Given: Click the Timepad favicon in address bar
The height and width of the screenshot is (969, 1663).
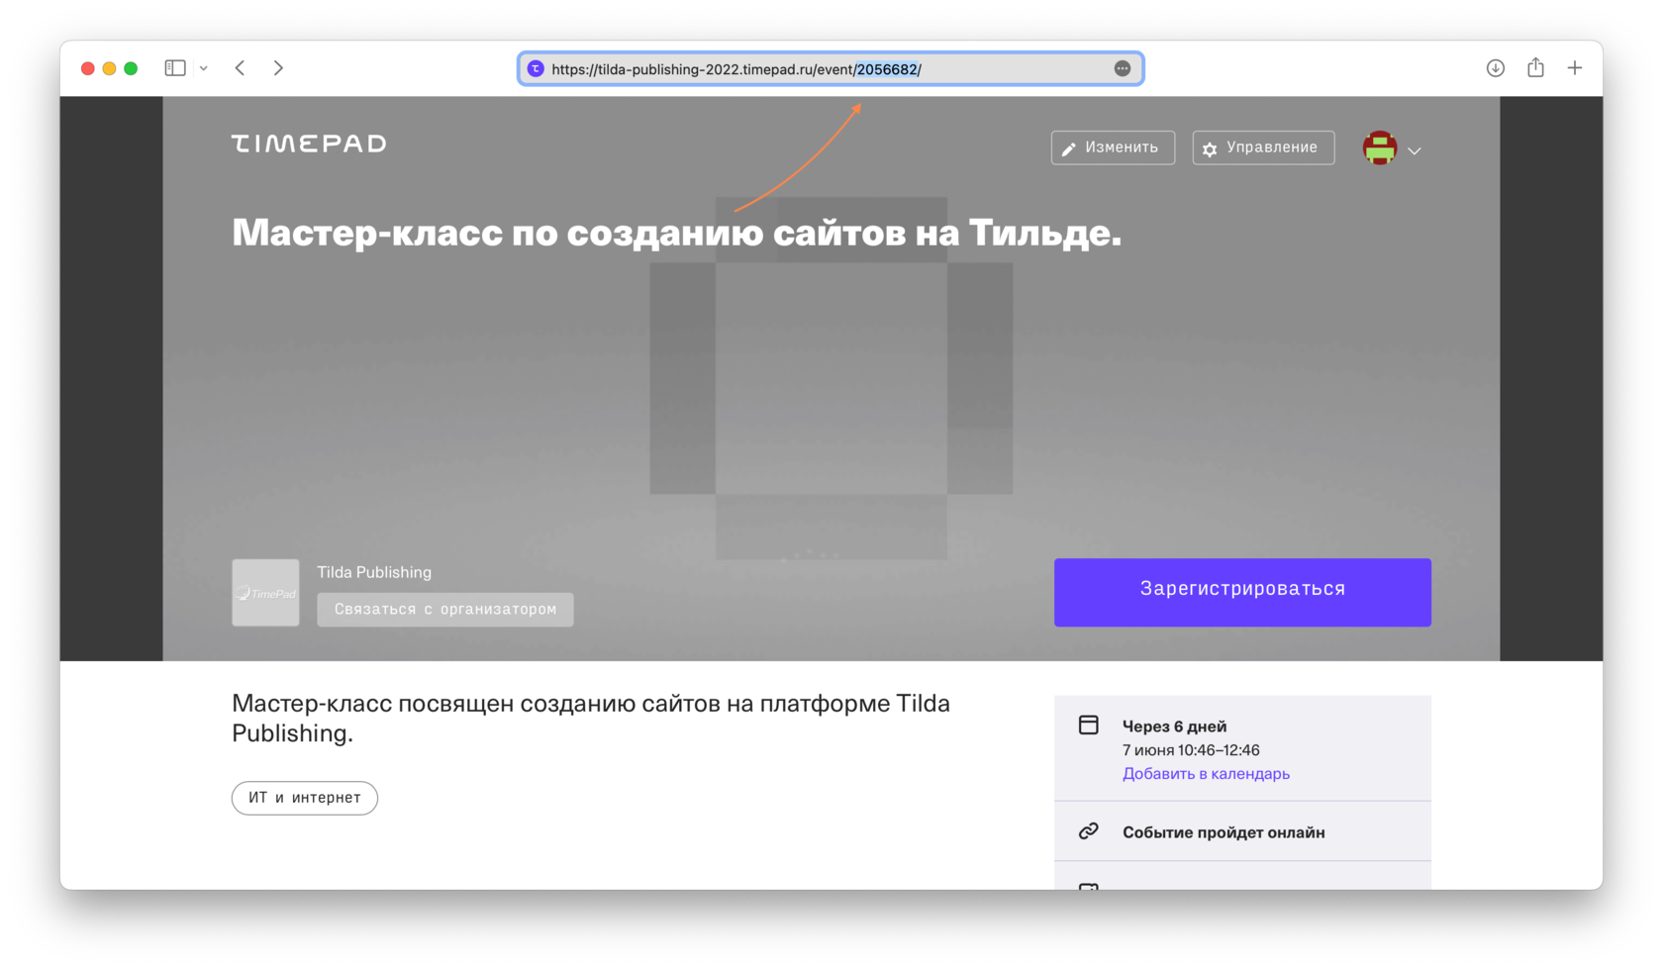Looking at the screenshot, I should 536,68.
